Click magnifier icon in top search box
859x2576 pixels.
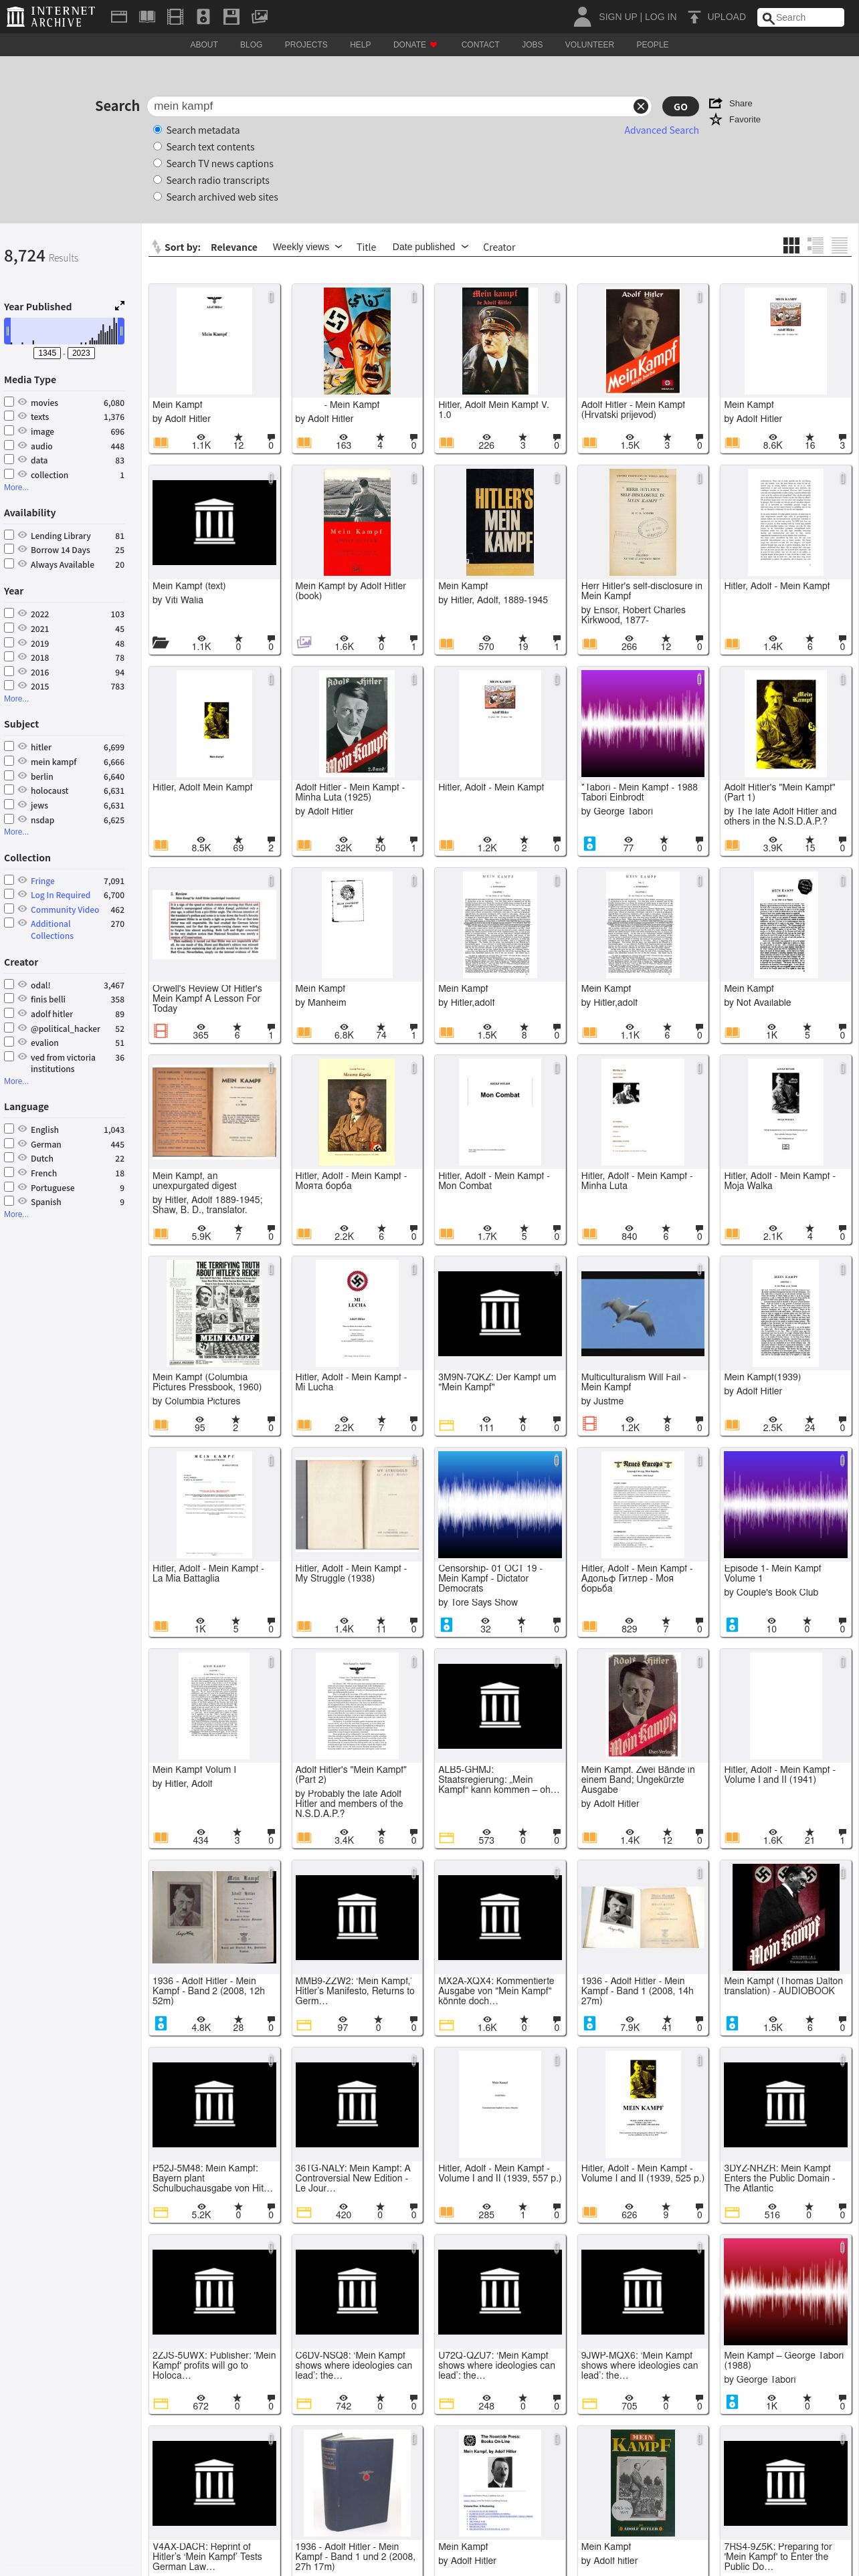(768, 18)
